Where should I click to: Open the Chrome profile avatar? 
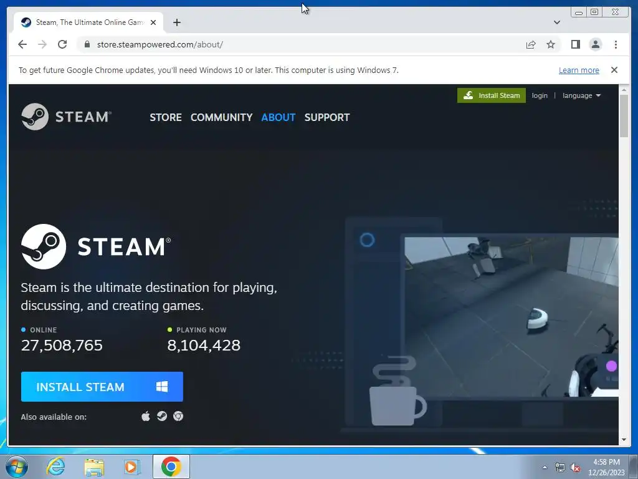[595, 44]
